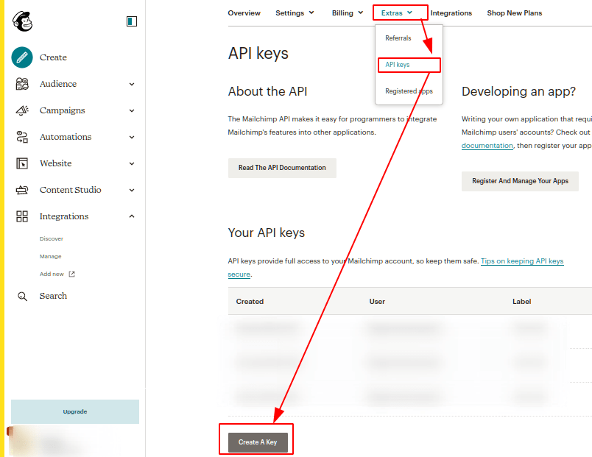592x457 pixels.
Task: Open the Billing dropdown
Action: pyautogui.click(x=348, y=13)
